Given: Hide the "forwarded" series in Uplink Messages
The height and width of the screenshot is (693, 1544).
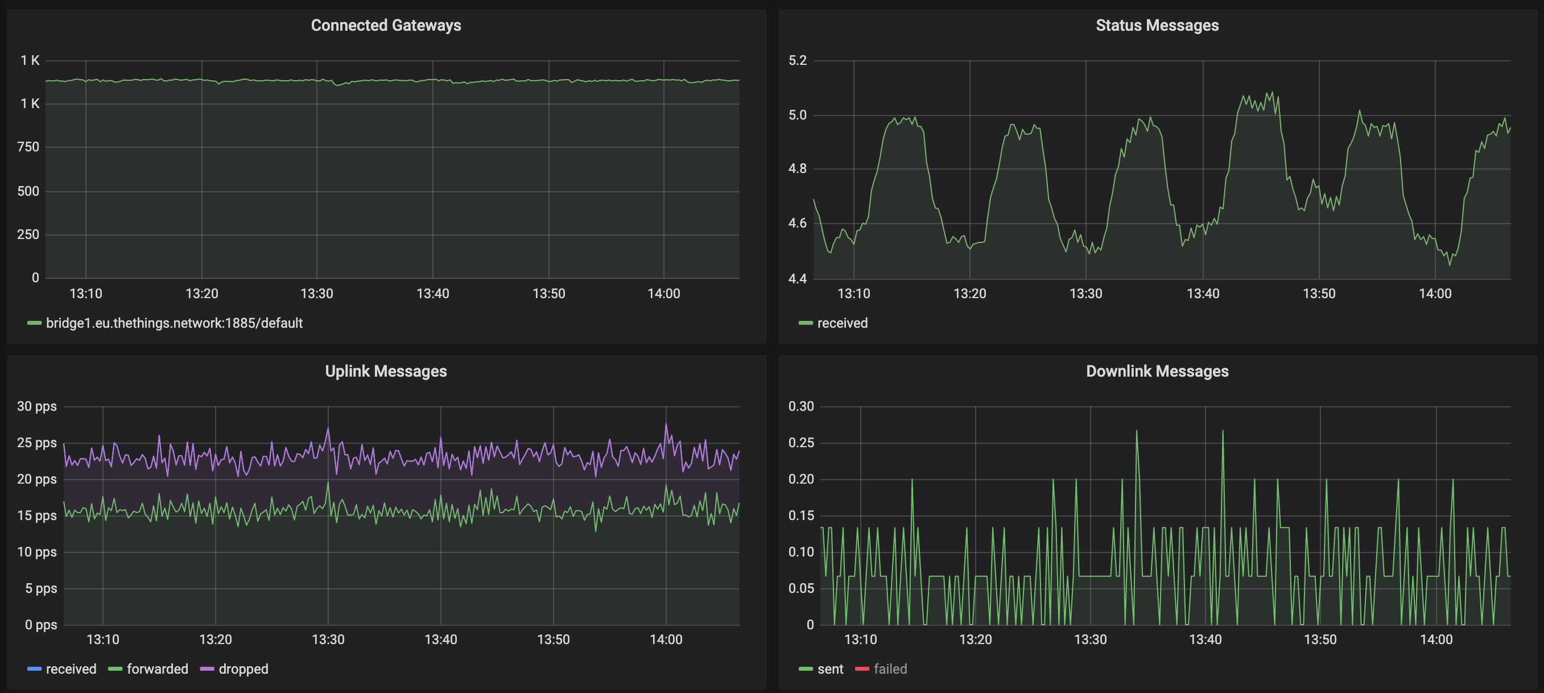Looking at the screenshot, I should coord(158,669).
